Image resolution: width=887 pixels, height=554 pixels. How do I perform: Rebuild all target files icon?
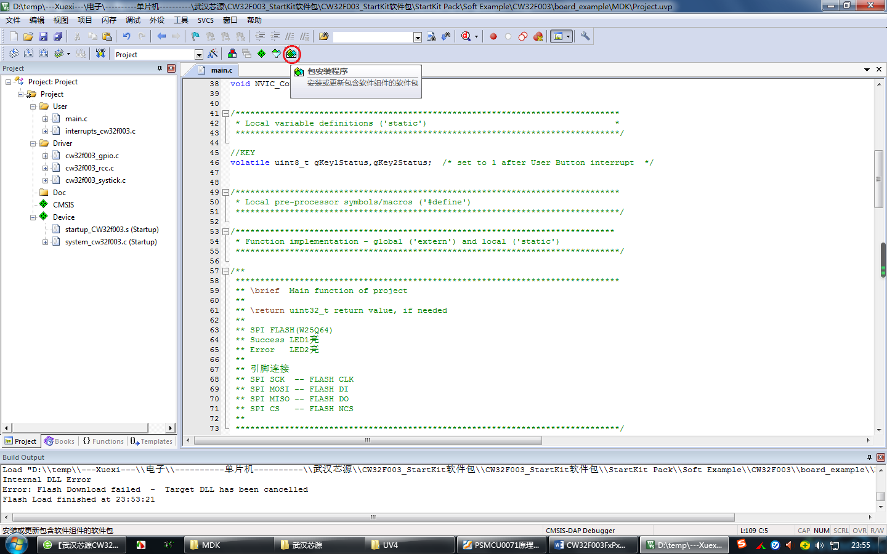point(43,54)
